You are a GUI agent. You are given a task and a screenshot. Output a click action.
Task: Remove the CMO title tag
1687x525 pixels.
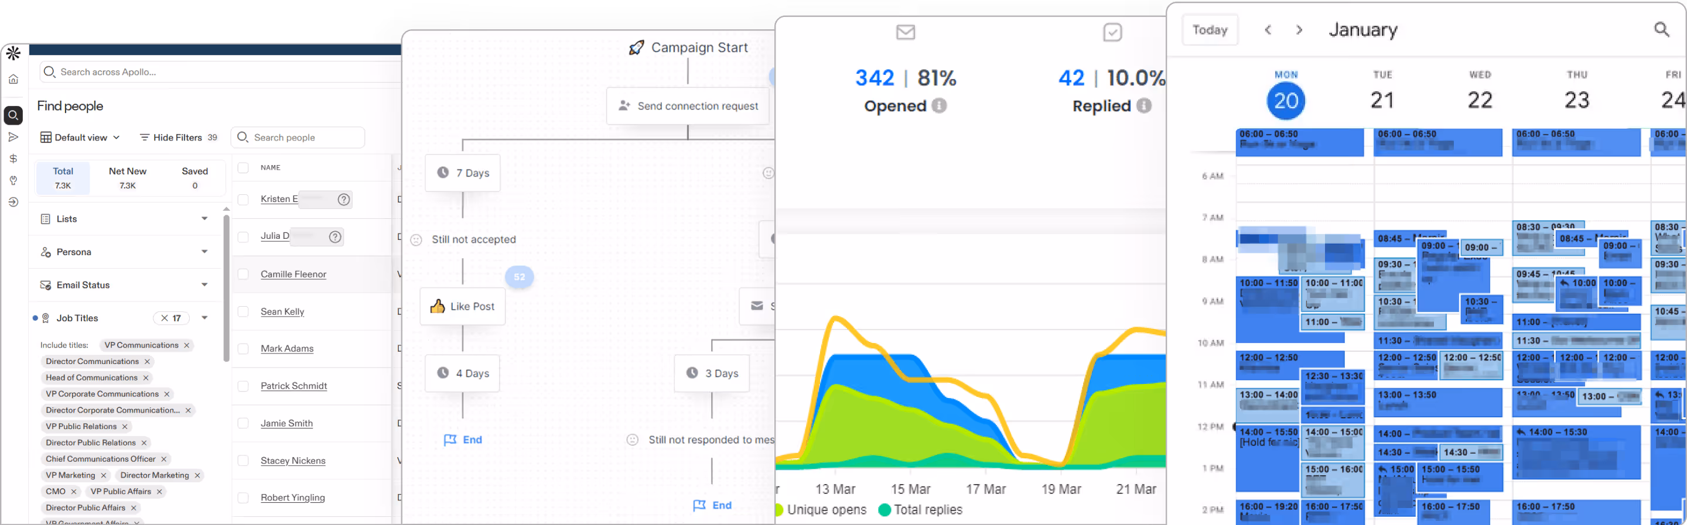pos(74,491)
